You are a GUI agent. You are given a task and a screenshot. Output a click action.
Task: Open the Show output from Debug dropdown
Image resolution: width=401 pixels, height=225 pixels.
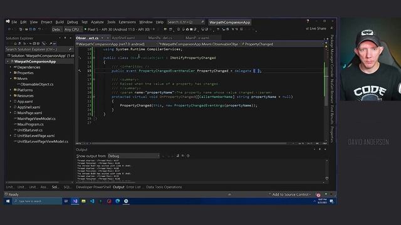tap(133, 156)
